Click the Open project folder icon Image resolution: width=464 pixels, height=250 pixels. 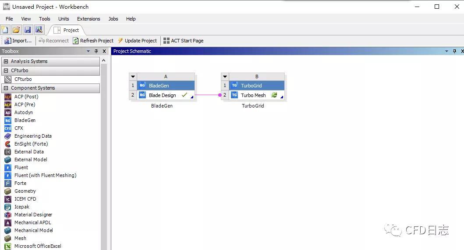[16, 30]
